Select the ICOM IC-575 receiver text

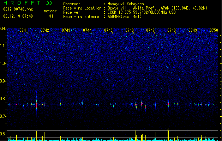coord(142,12)
